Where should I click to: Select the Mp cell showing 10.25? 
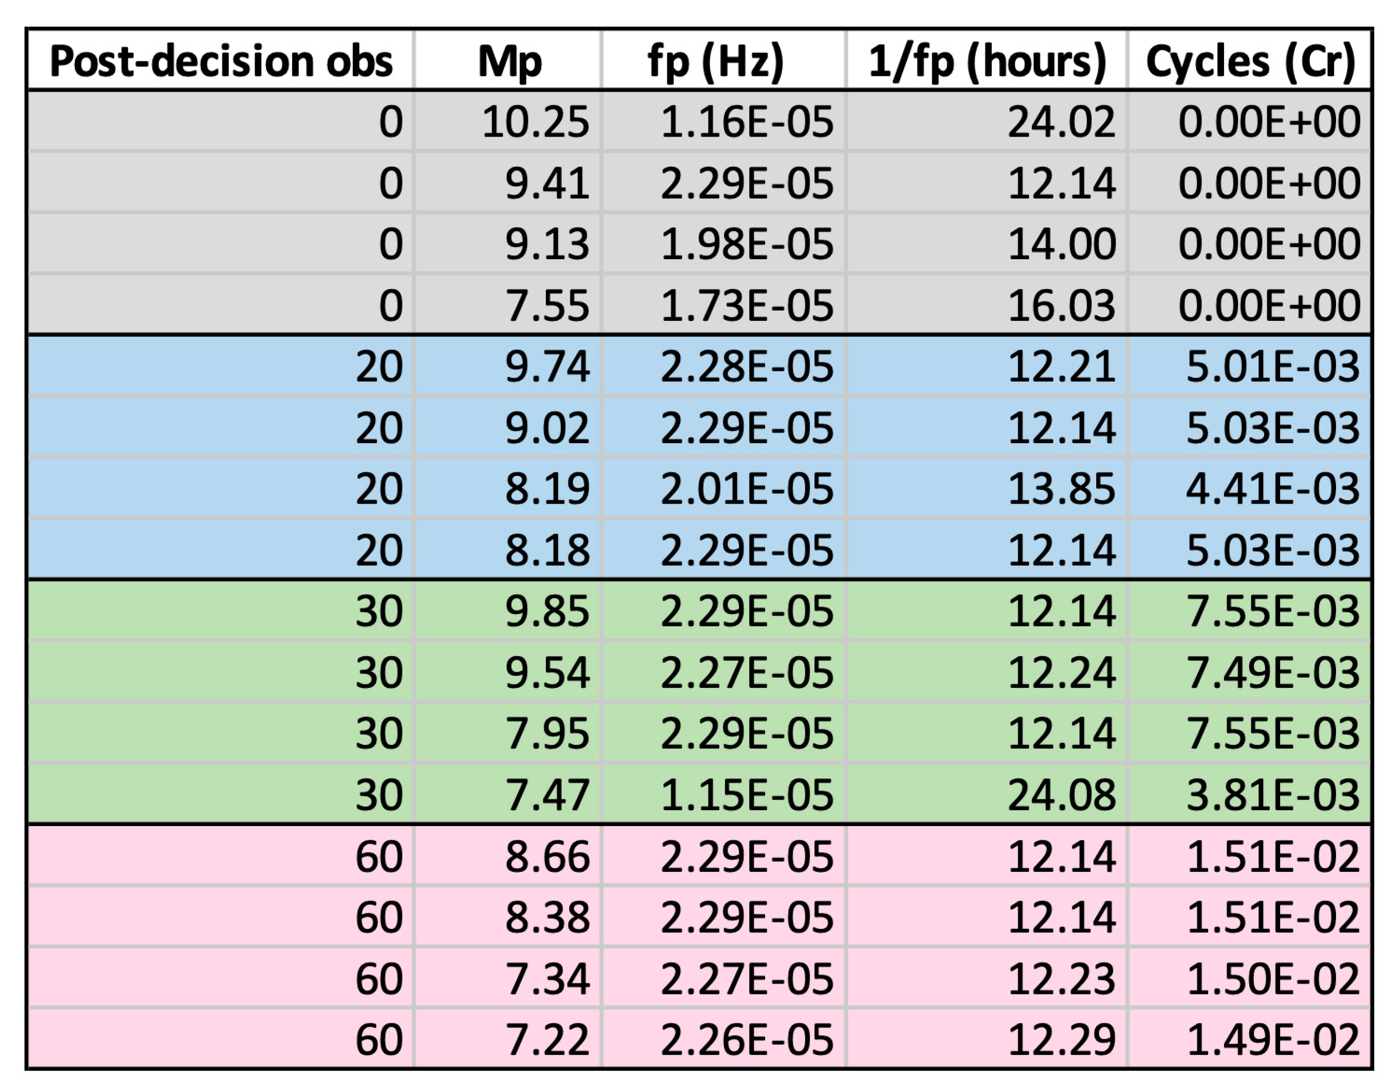tap(536, 121)
